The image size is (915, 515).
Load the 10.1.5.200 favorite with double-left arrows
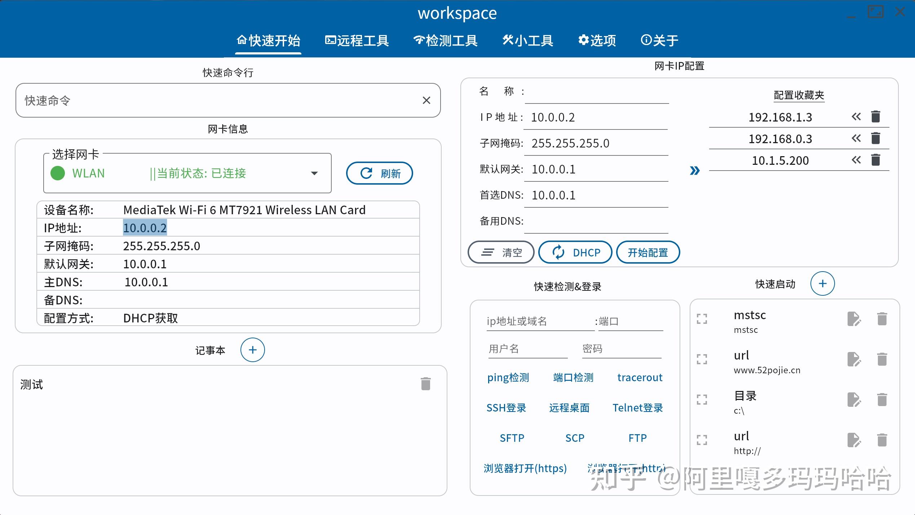tap(856, 160)
